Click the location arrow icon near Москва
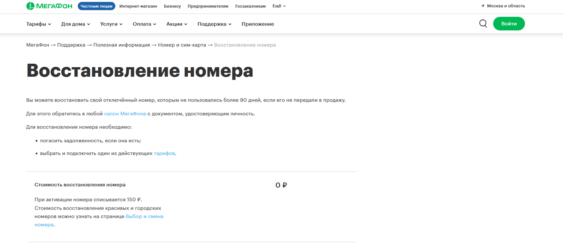The height and width of the screenshot is (251, 563). (483, 6)
